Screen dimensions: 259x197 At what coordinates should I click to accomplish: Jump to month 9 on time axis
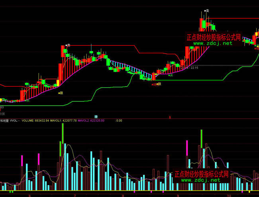click(178, 195)
